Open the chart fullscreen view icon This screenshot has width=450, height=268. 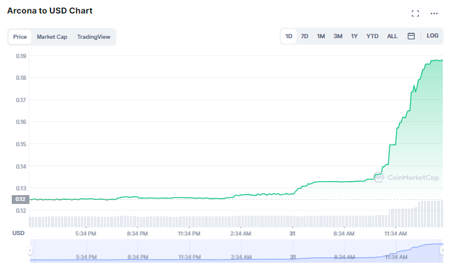(415, 14)
